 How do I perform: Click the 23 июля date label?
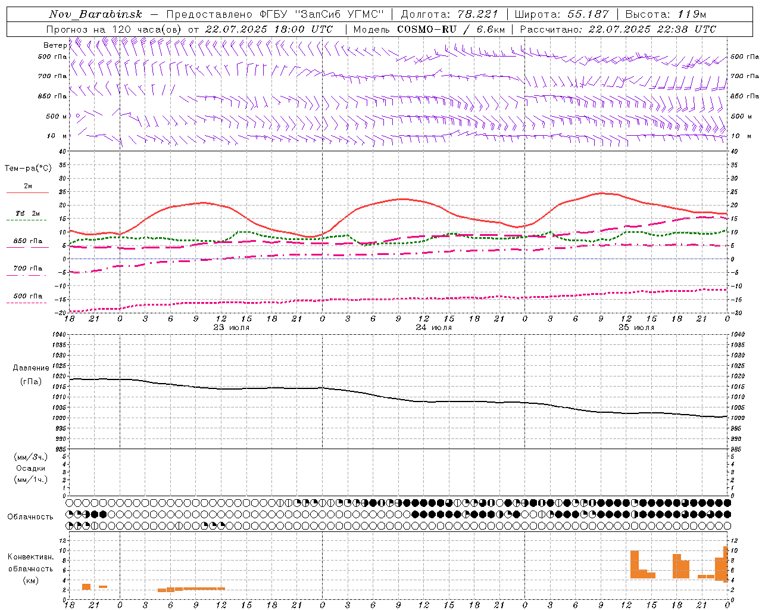coord(232,328)
